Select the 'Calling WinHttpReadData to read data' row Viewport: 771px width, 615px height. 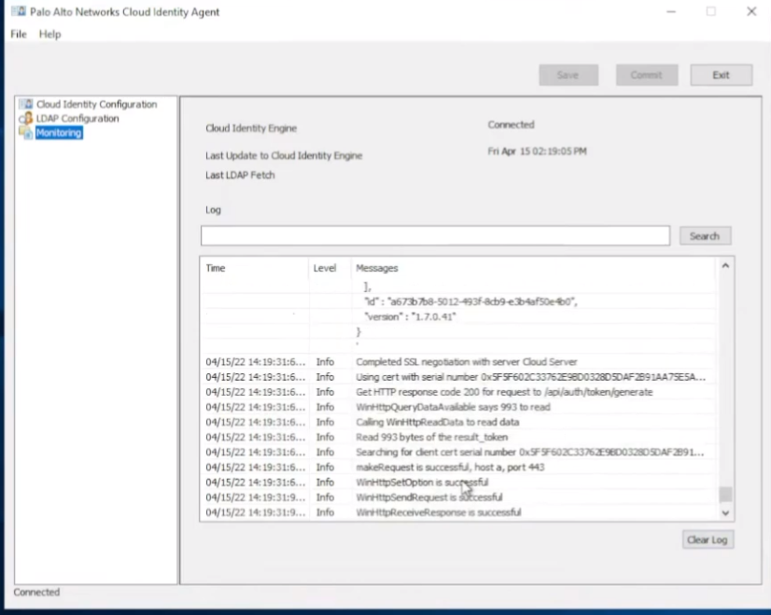[459, 422]
